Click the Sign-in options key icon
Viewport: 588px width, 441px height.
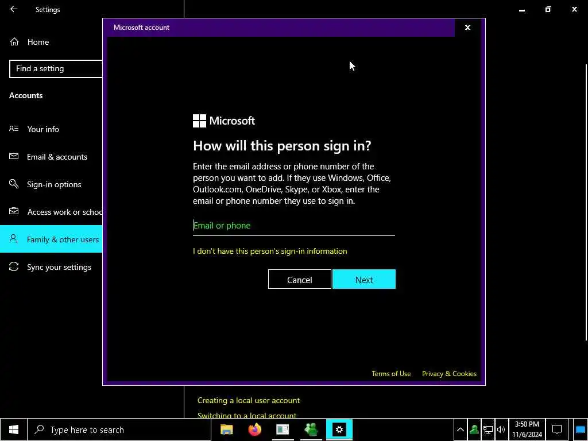click(x=14, y=184)
